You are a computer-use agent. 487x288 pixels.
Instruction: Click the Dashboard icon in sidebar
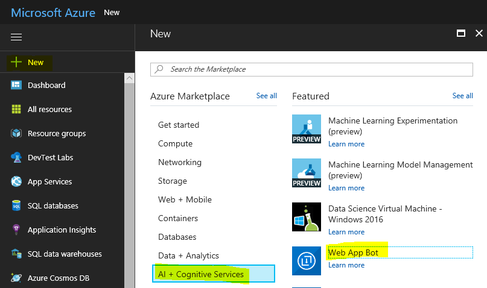tap(16, 86)
